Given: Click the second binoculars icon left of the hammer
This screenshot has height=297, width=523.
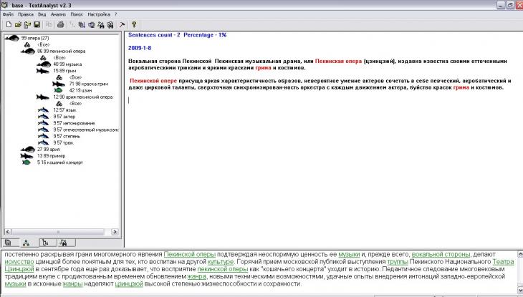Looking at the screenshot, I should tap(110, 24).
